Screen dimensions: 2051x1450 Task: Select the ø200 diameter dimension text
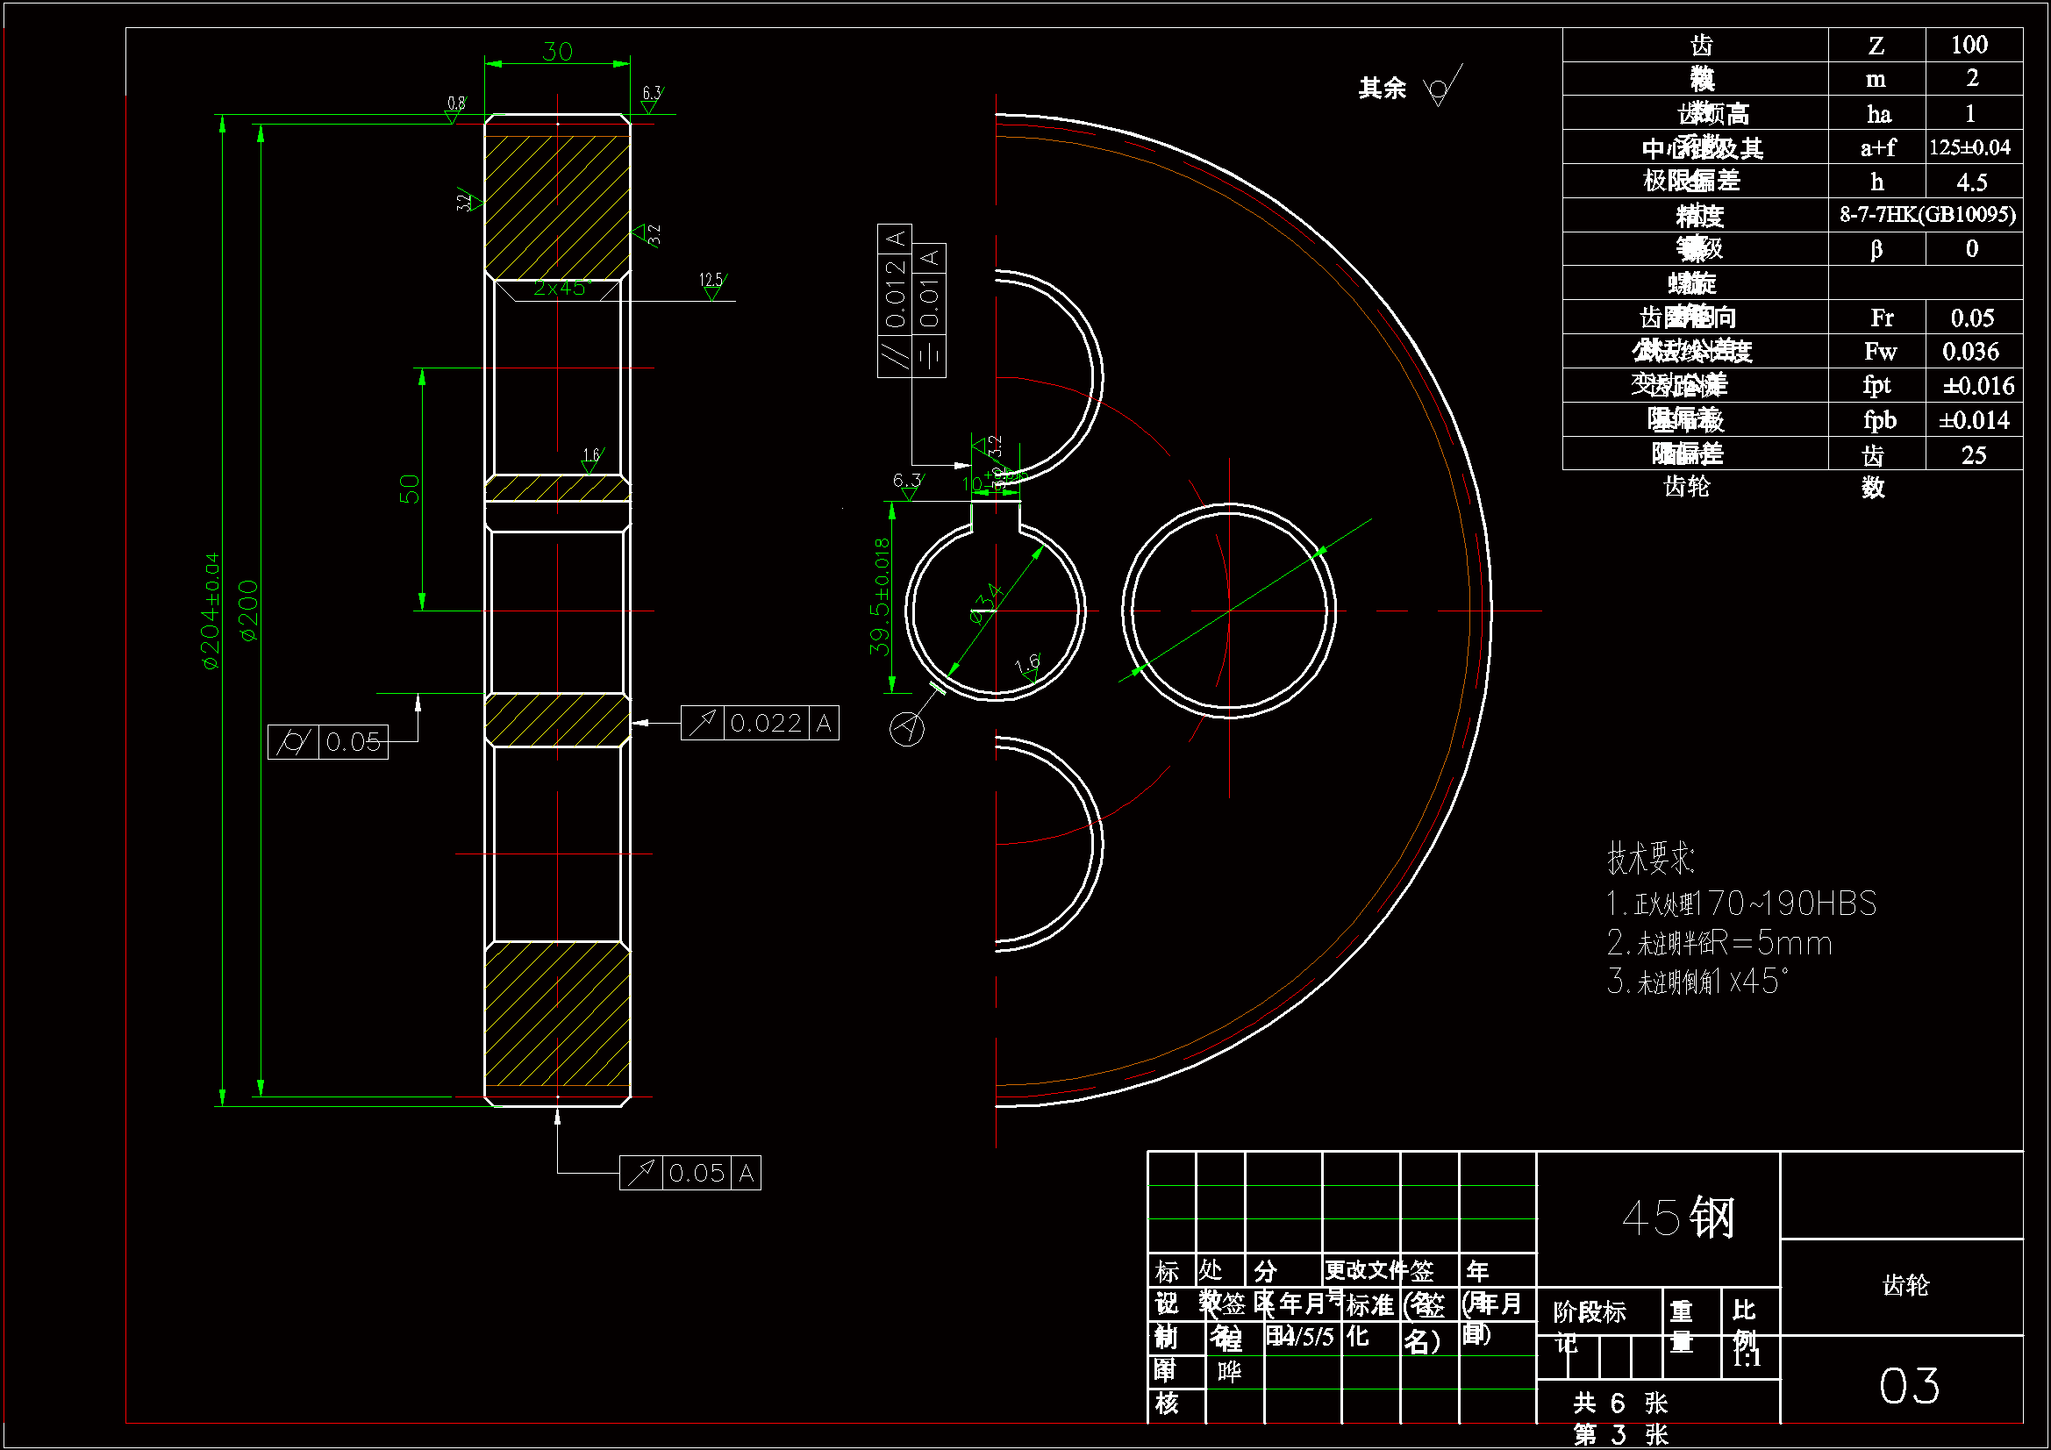249,611
